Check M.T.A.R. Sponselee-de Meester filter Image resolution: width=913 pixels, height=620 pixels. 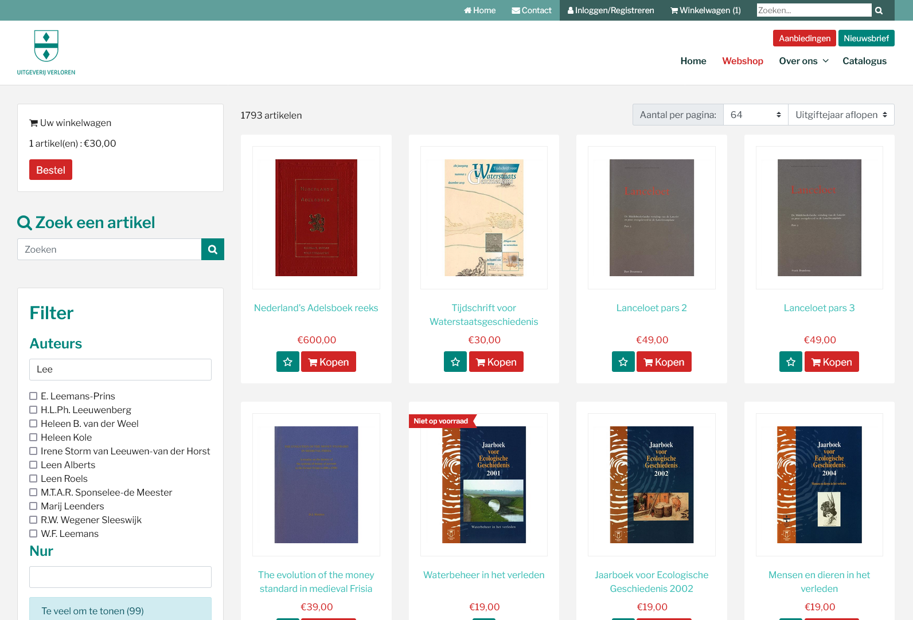point(33,492)
